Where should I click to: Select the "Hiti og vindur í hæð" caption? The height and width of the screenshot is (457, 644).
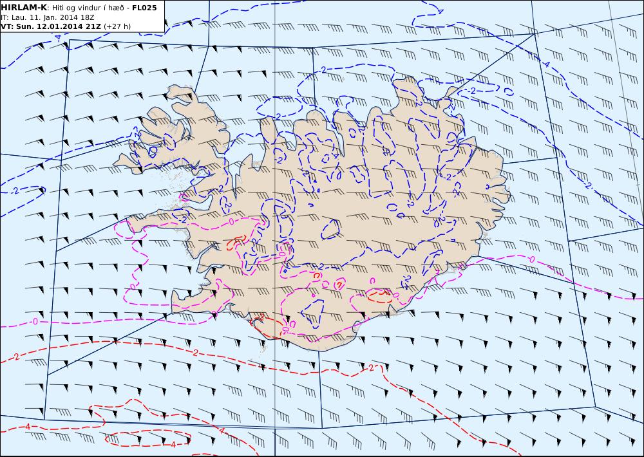[88, 8]
